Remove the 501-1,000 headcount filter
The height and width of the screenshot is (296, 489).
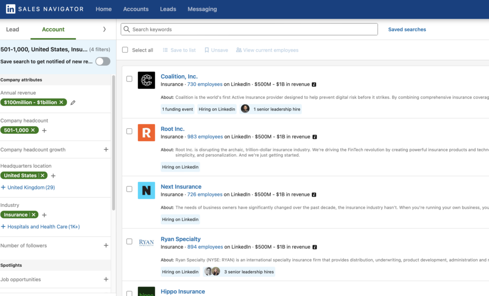33,130
